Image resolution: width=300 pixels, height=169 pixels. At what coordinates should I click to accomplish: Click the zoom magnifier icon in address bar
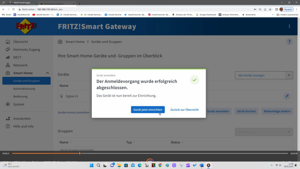(x=260, y=9)
